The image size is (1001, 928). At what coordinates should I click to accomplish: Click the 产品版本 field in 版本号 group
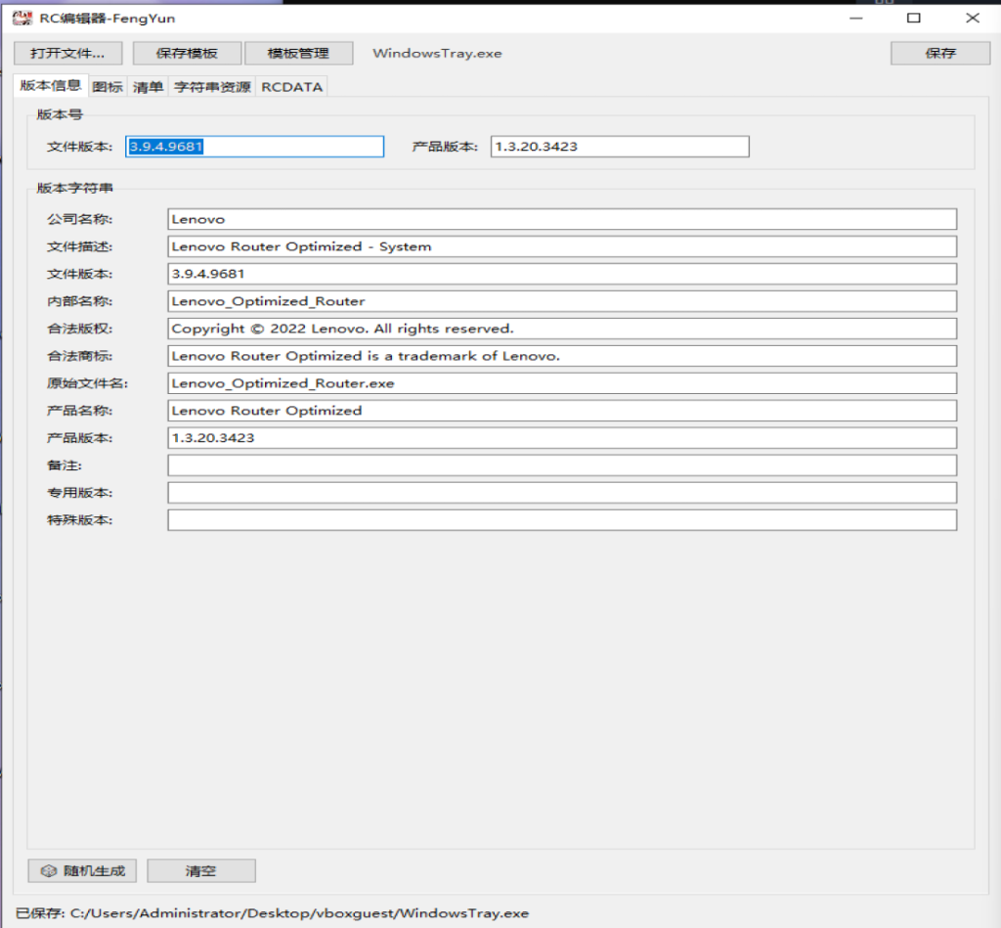pos(620,147)
